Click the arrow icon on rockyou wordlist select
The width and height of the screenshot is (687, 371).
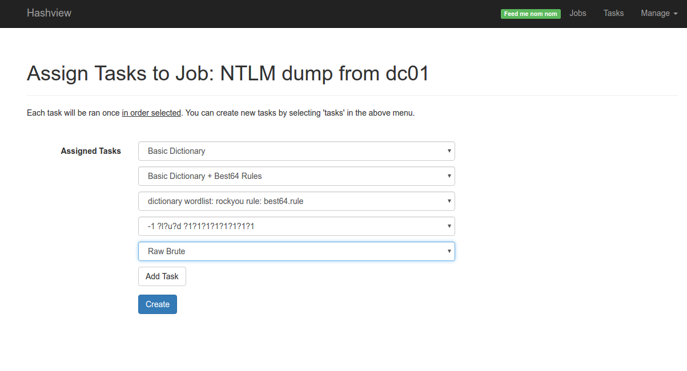pyautogui.click(x=449, y=201)
